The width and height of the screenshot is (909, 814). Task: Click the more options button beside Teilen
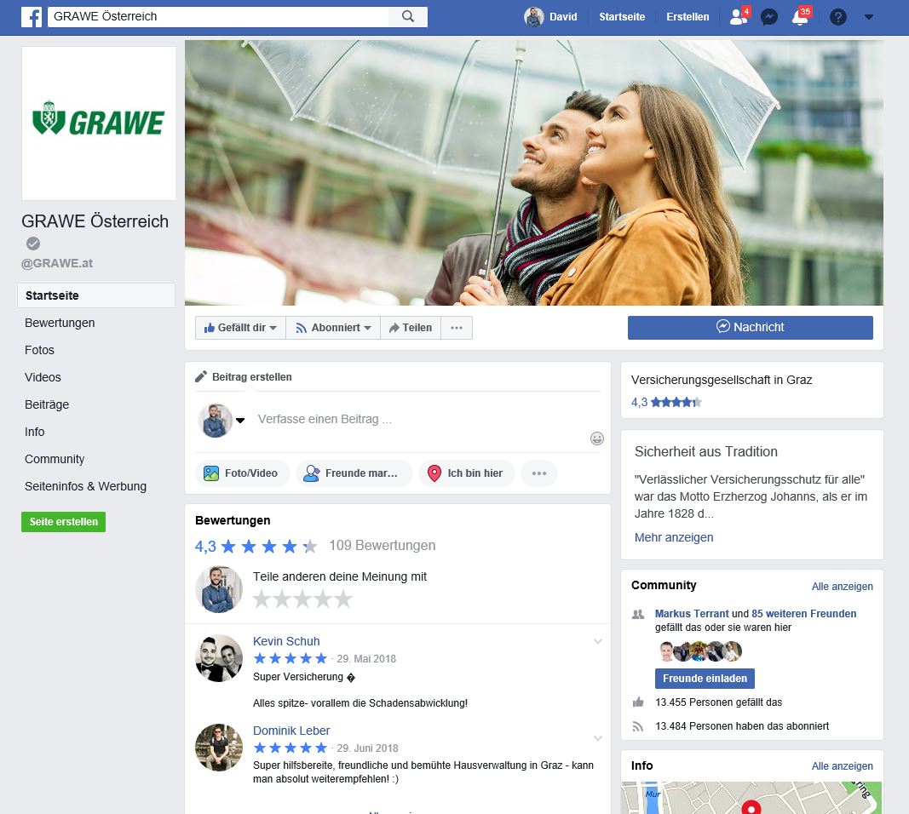[x=457, y=328]
